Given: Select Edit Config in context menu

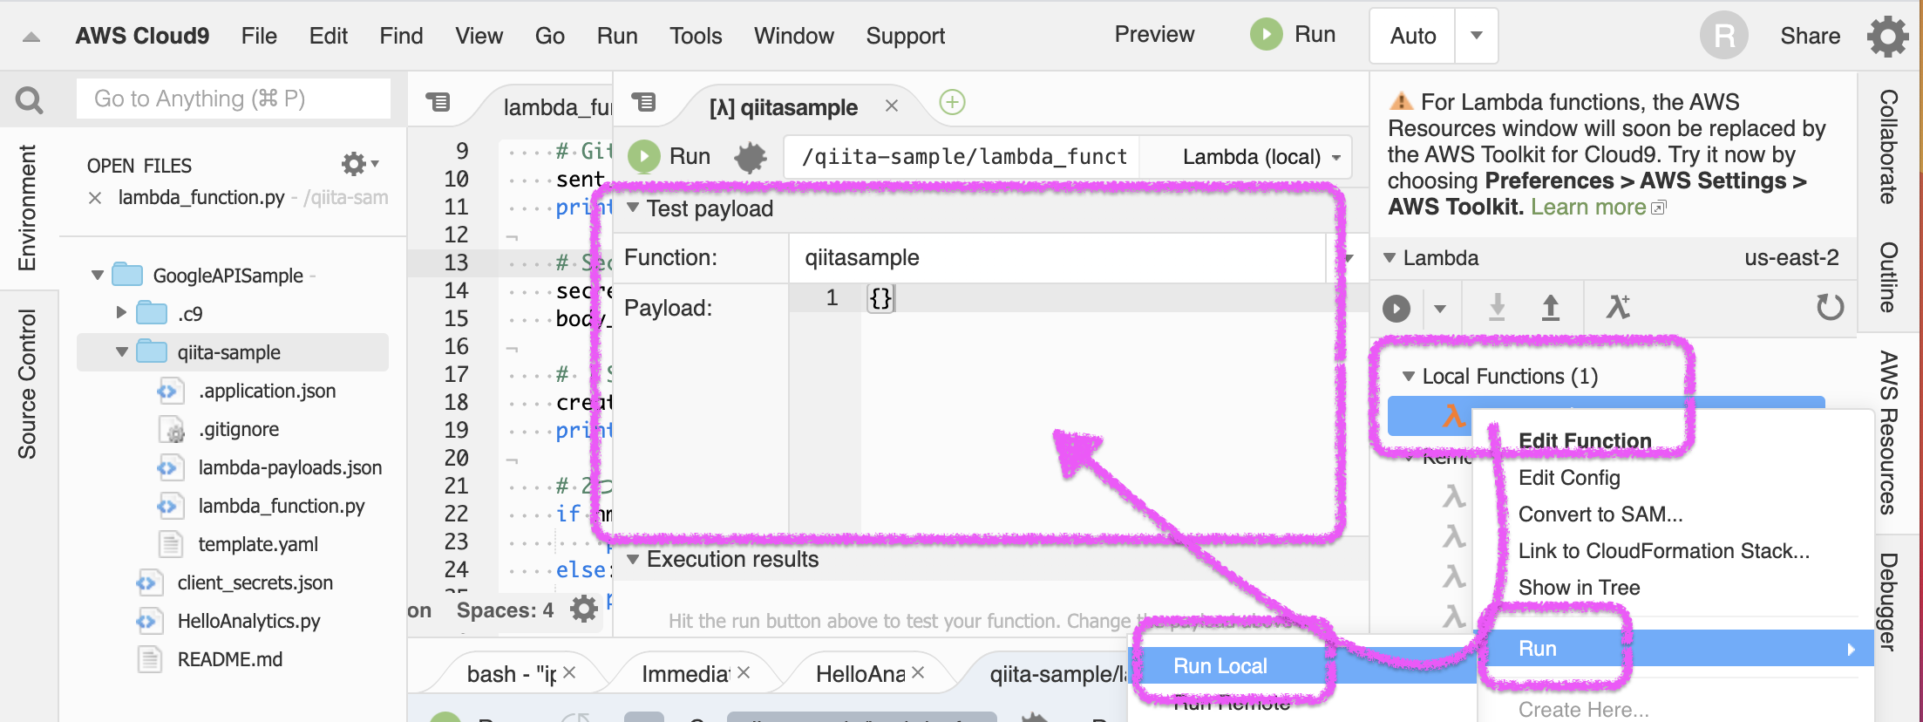Looking at the screenshot, I should tap(1569, 478).
